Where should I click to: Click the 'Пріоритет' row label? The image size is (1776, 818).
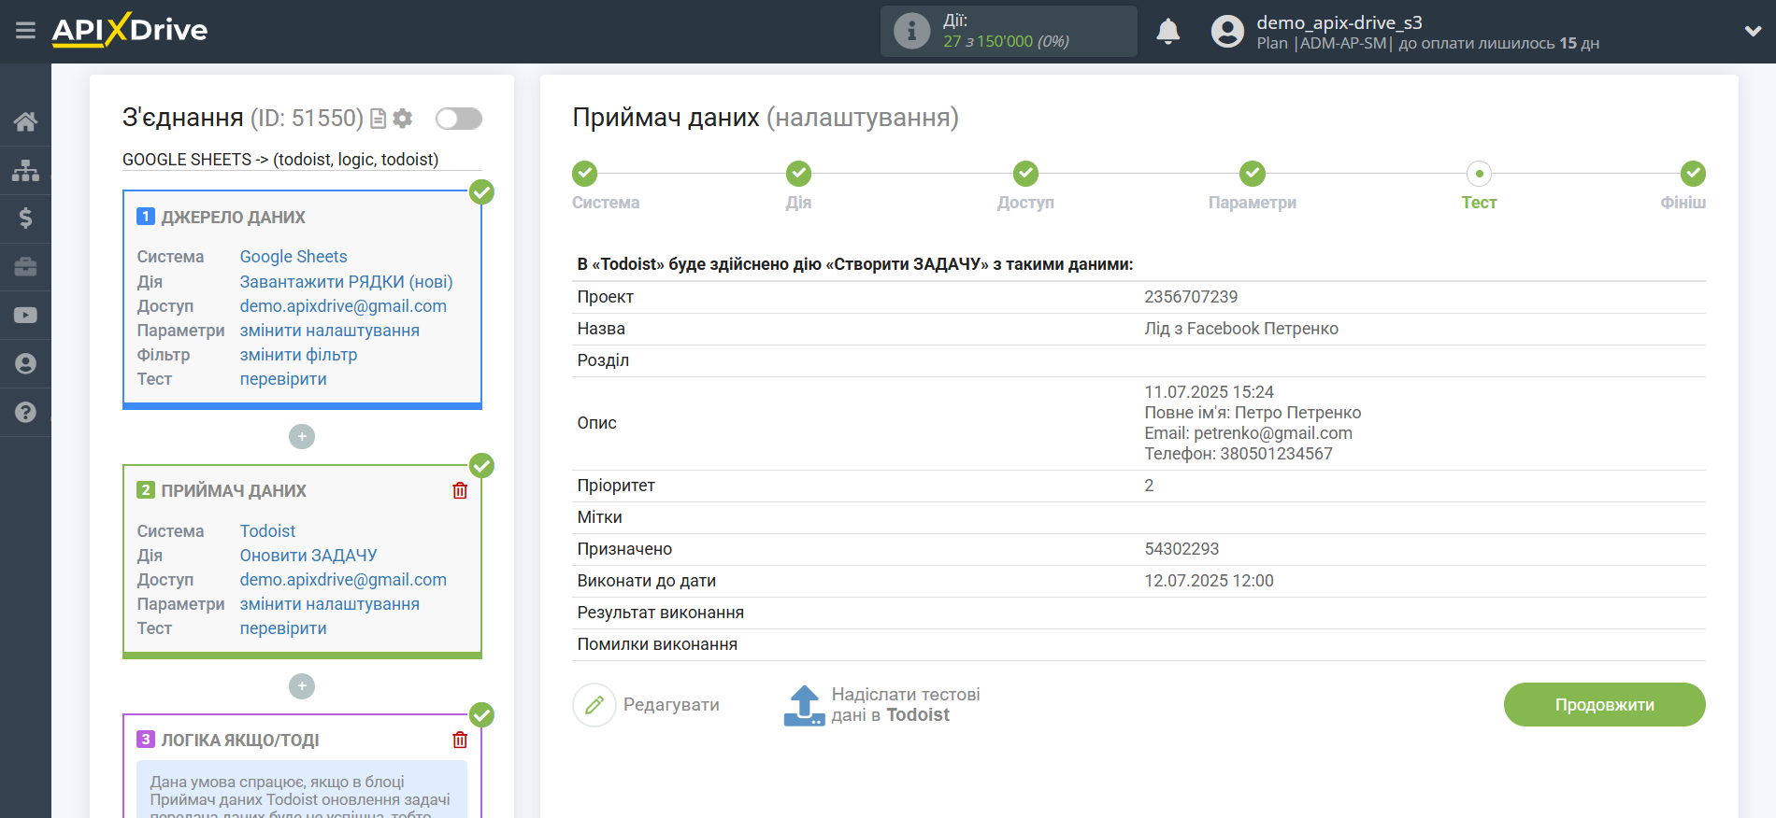pos(616,486)
